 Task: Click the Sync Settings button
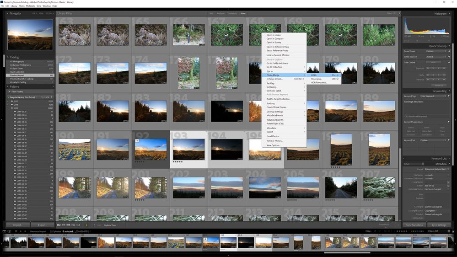coord(439,225)
